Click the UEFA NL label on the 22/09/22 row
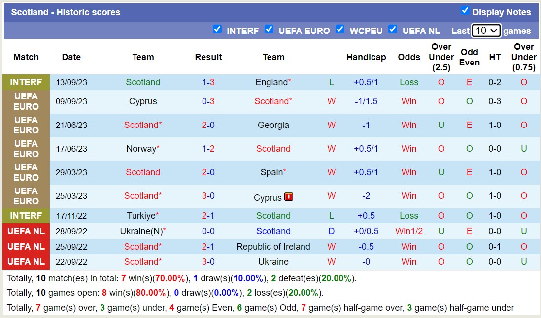This screenshot has width=541, height=318. pos(26,262)
